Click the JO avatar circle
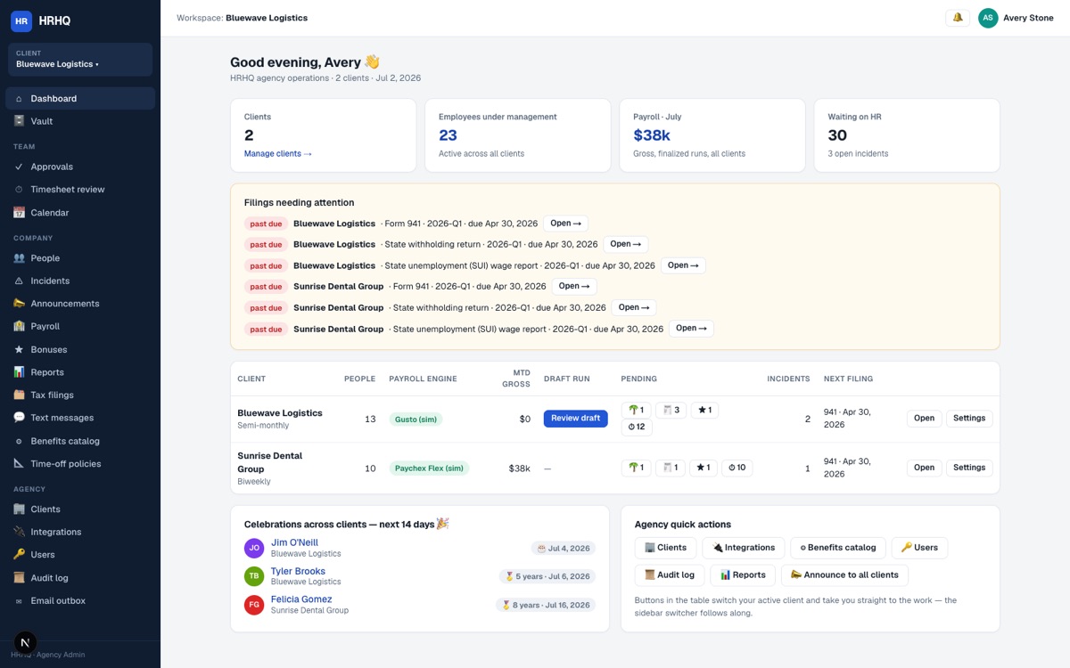Screen dimensions: 1070x668 [x=254, y=548]
